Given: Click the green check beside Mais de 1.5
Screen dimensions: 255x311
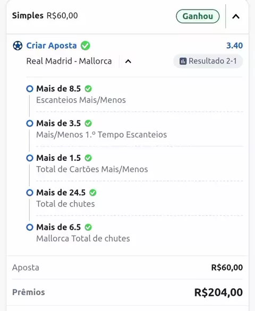Looking at the screenshot, I should tap(88, 158).
